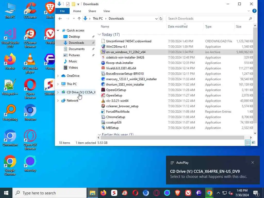This screenshot has height=198, width=264.
Task: Click horizontal scrollbar in file list
Action: coord(172,137)
